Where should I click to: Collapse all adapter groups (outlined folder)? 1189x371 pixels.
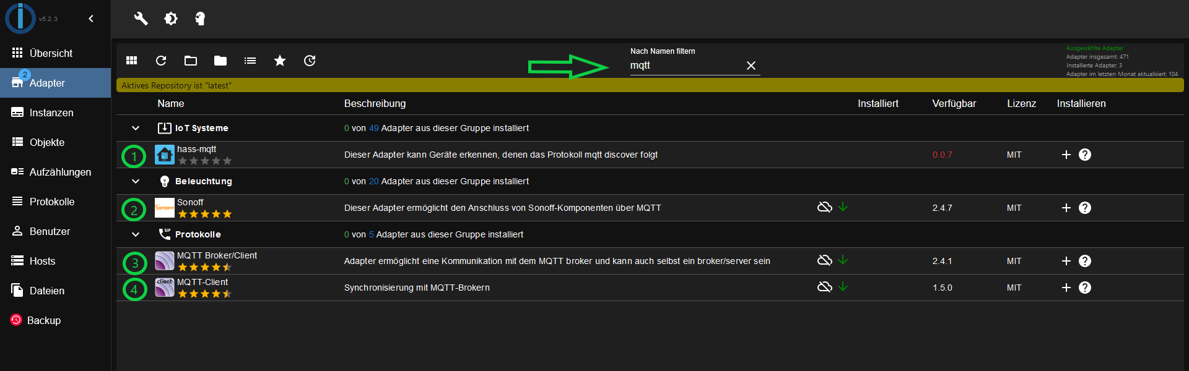pos(191,61)
